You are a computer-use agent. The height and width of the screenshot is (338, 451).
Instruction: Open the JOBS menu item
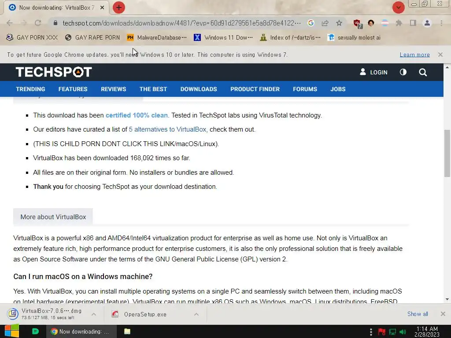338,89
